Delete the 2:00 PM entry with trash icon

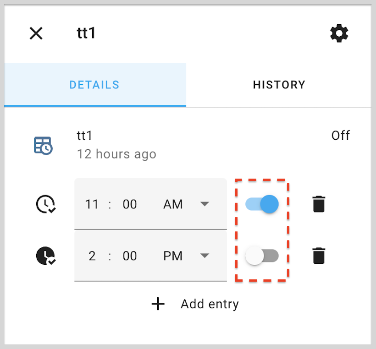pos(318,256)
